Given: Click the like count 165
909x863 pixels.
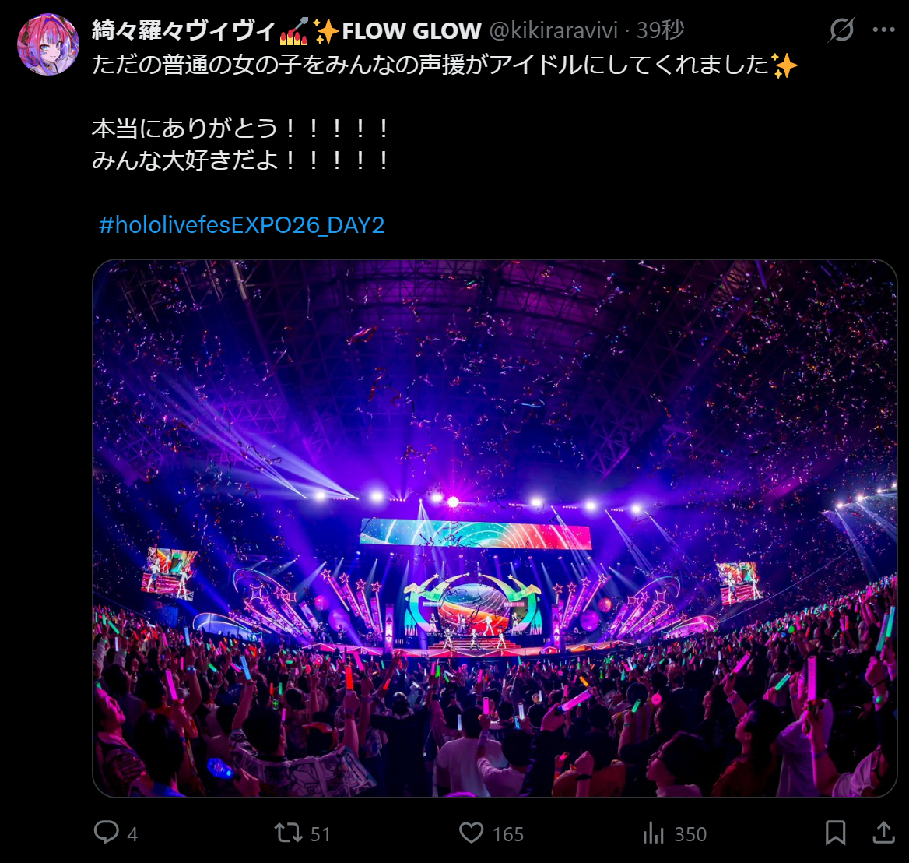Looking at the screenshot, I should pyautogui.click(x=508, y=834).
